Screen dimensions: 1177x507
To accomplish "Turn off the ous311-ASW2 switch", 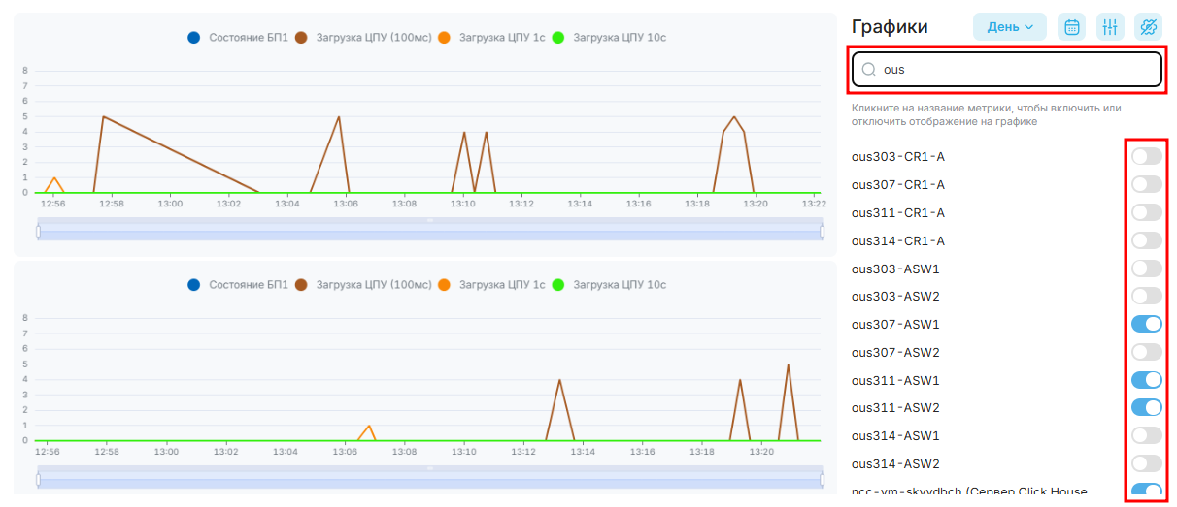I will [1146, 407].
